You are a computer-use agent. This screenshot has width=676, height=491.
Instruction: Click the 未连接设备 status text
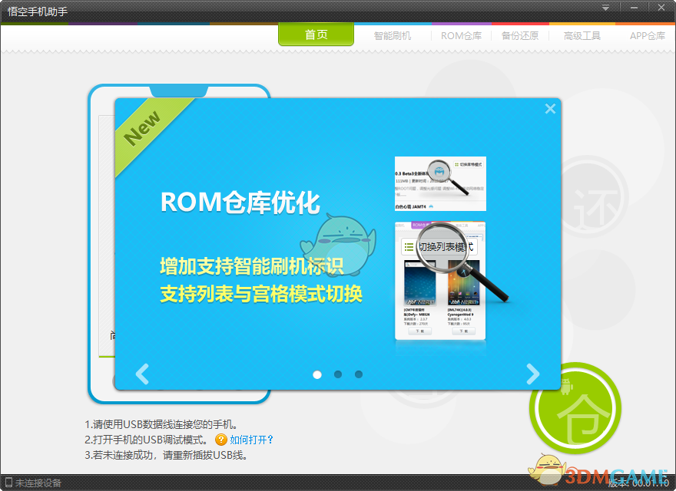[x=38, y=483]
